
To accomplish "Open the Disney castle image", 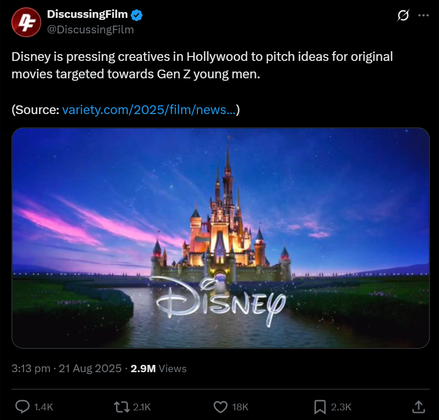I will pyautogui.click(x=221, y=238).
